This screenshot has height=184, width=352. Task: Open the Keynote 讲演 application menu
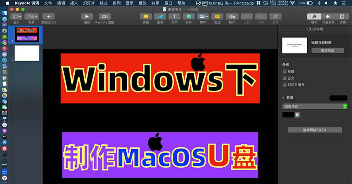(x=27, y=3)
